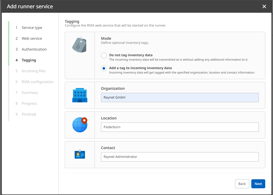Click the 'Contact' field label
This screenshot has width=273, height=195.
pyautogui.click(x=108, y=148)
